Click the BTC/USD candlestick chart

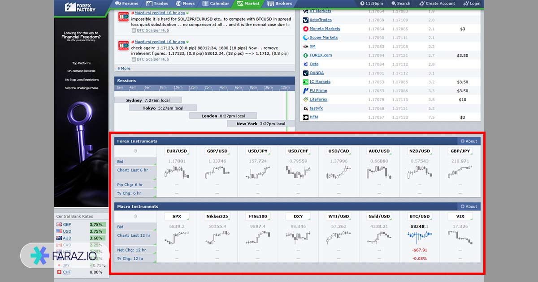419,235
